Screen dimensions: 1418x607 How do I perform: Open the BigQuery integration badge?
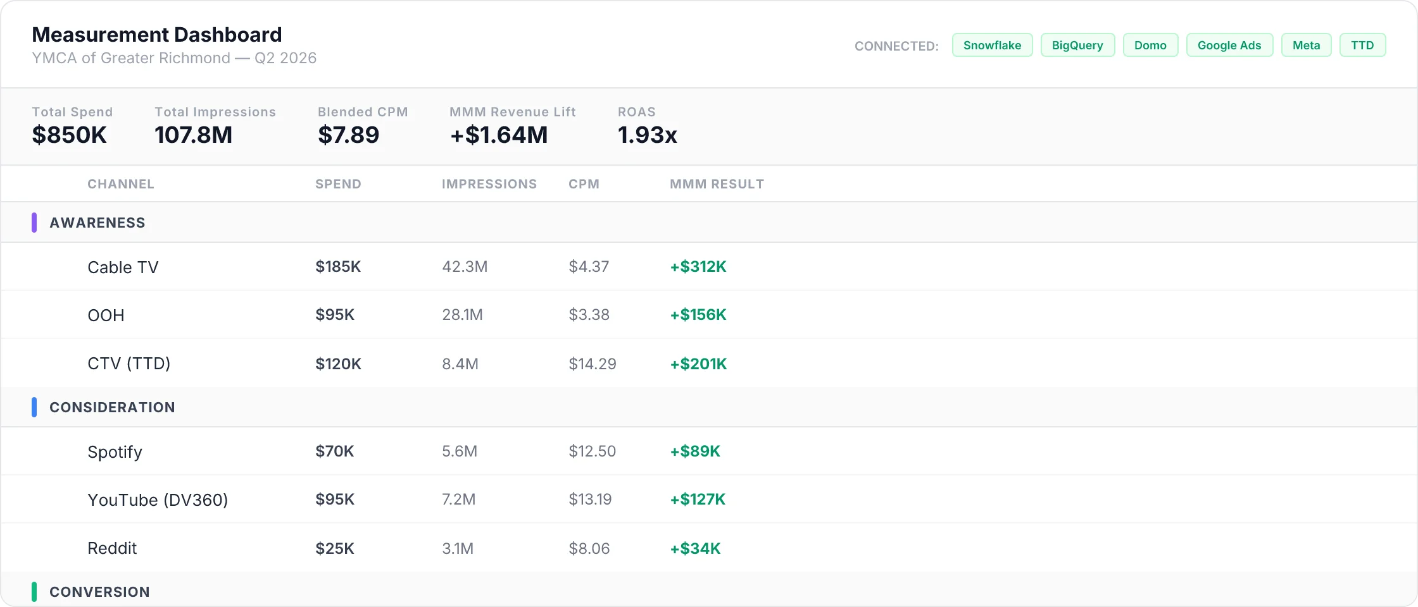pos(1077,45)
